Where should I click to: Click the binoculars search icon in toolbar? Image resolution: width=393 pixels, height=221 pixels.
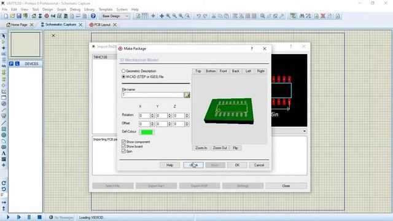302,16
